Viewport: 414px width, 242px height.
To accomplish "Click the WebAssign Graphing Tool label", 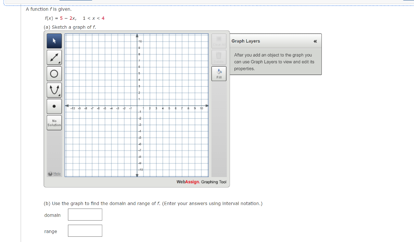I will [201, 182].
